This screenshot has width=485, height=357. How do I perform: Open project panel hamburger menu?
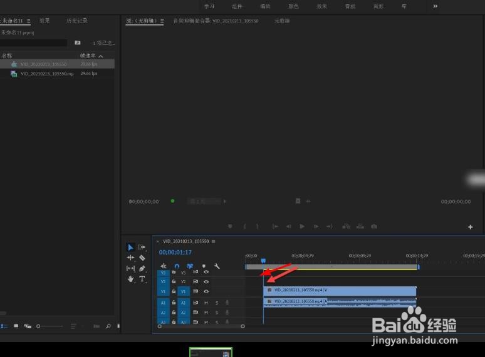[28, 21]
